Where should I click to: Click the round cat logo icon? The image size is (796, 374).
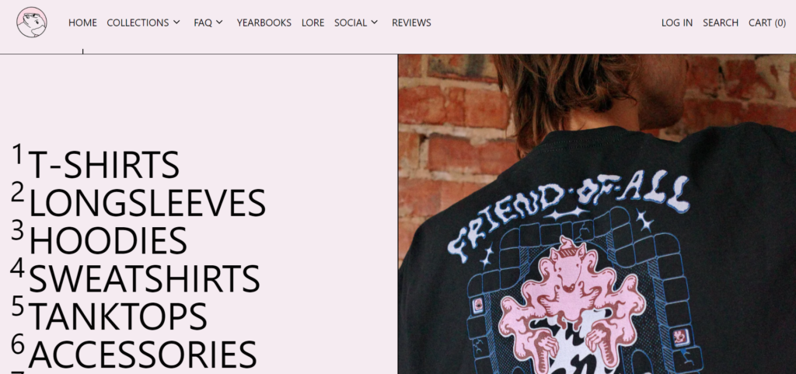[x=31, y=23]
